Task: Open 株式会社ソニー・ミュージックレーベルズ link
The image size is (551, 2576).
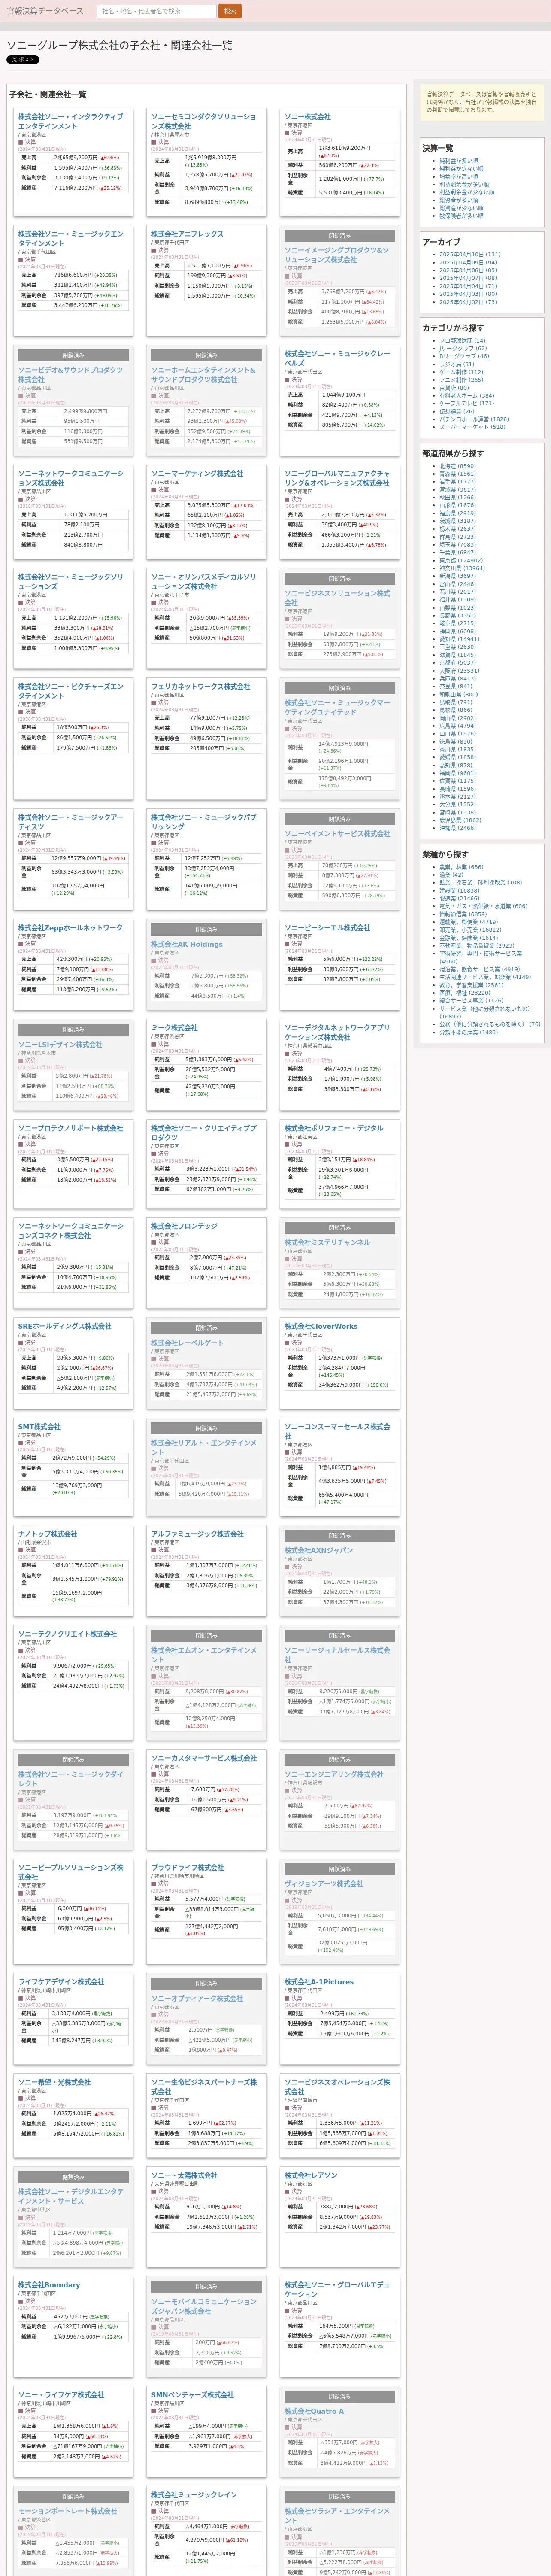Action: 337,359
